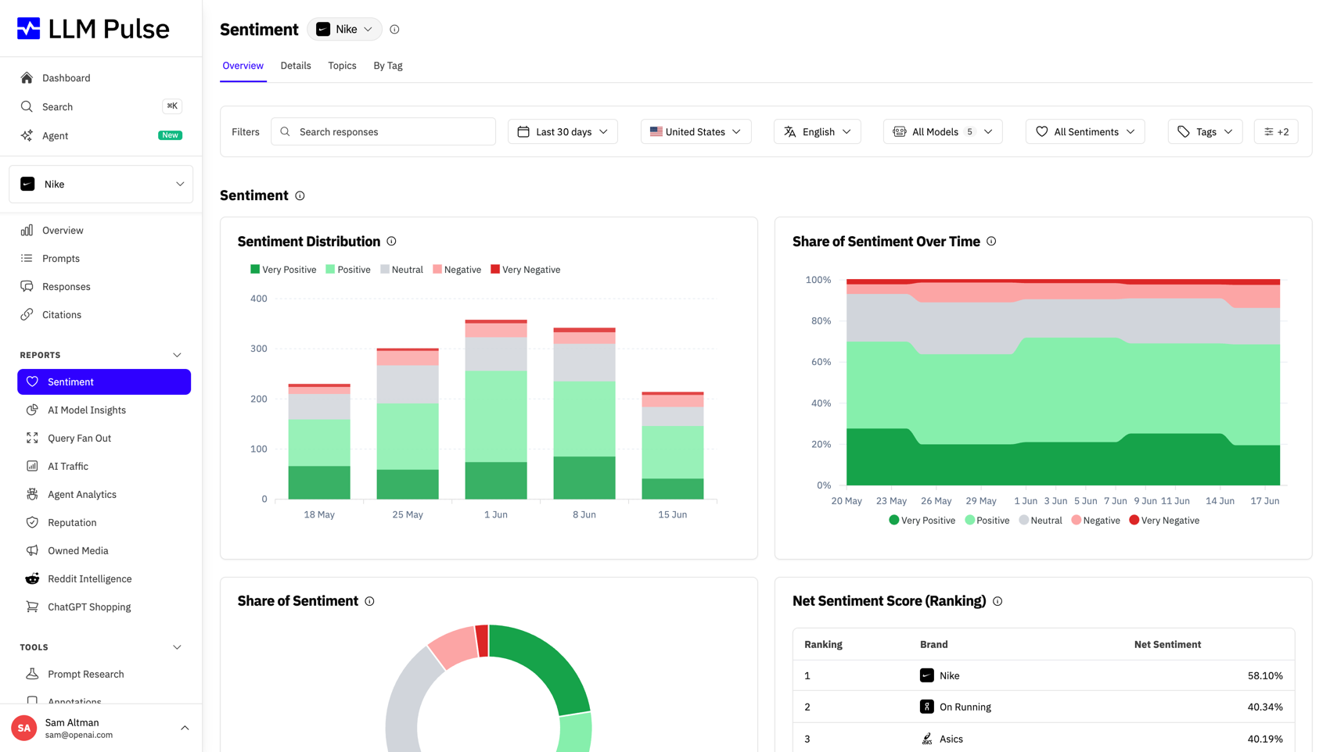Open Agent via its sparkle icon
1330x752 pixels.
(x=27, y=135)
